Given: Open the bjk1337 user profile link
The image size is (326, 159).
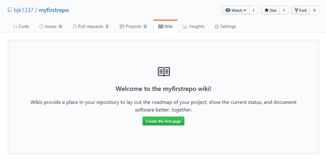Looking at the screenshot, I should [23, 10].
